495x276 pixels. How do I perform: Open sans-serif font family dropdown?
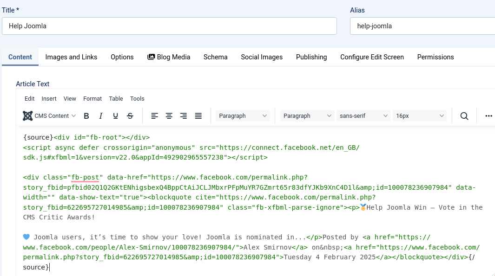363,116
